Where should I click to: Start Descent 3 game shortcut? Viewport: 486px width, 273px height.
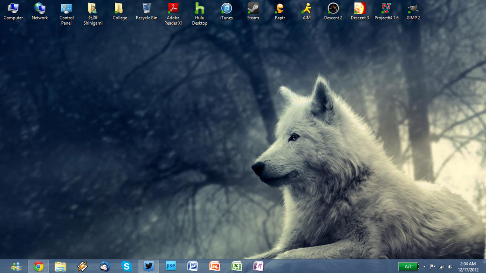[x=360, y=11]
